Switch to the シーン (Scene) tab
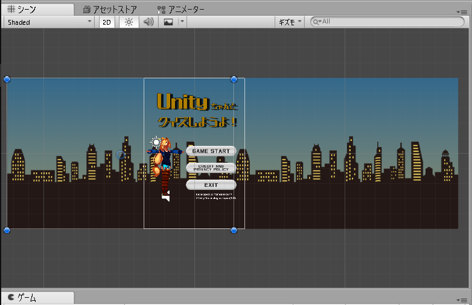The width and height of the screenshot is (472, 305). tap(37, 9)
